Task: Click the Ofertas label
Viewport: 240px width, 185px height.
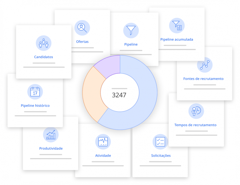Action: tap(82, 42)
